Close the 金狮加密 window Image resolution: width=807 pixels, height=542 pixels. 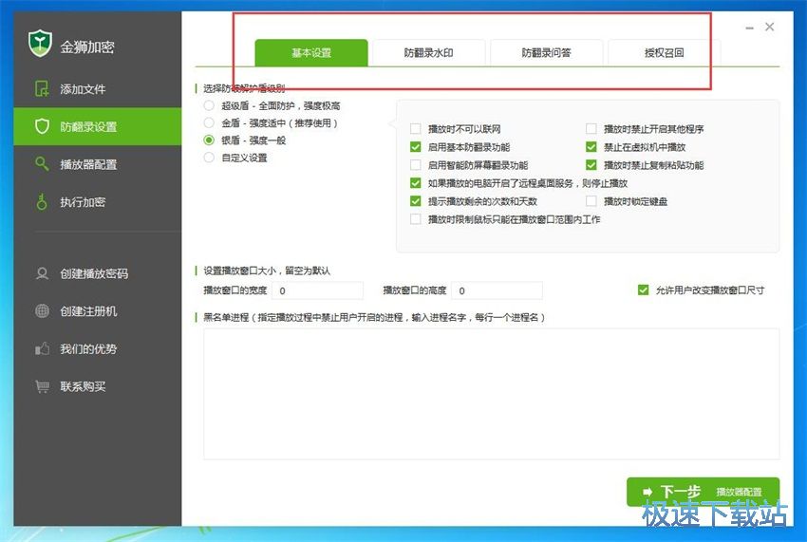pos(769,27)
